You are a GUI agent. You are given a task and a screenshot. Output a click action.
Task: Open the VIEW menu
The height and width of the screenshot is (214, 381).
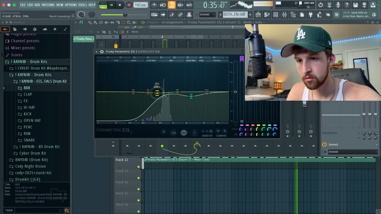(60, 5)
